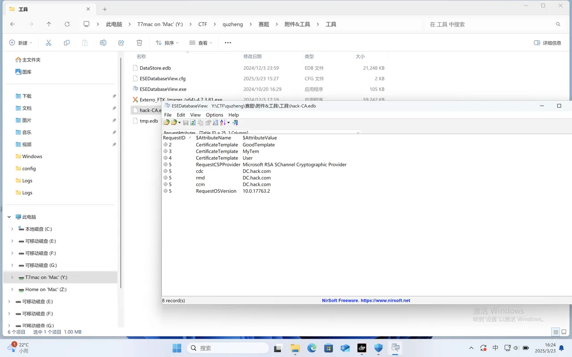Click the Rename icon in Explorer toolbar
Image resolution: width=572 pixels, height=357 pixels.
pos(103,43)
